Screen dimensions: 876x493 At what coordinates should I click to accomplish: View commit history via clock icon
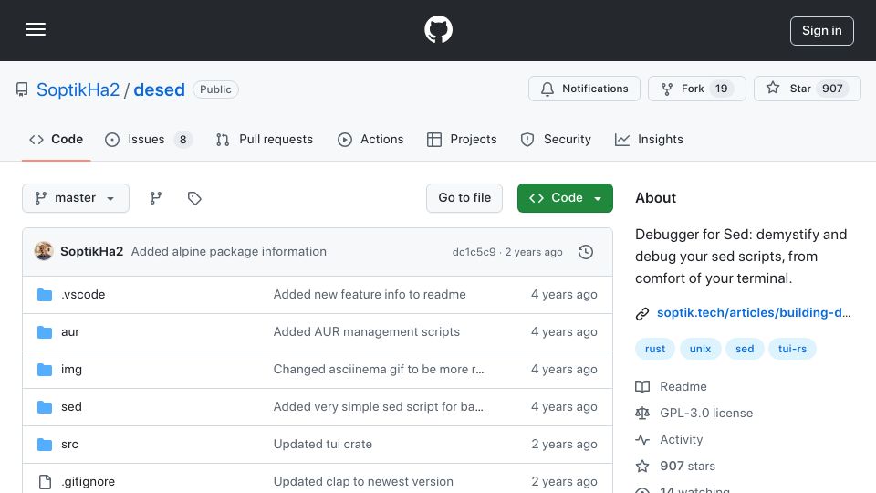(x=586, y=252)
